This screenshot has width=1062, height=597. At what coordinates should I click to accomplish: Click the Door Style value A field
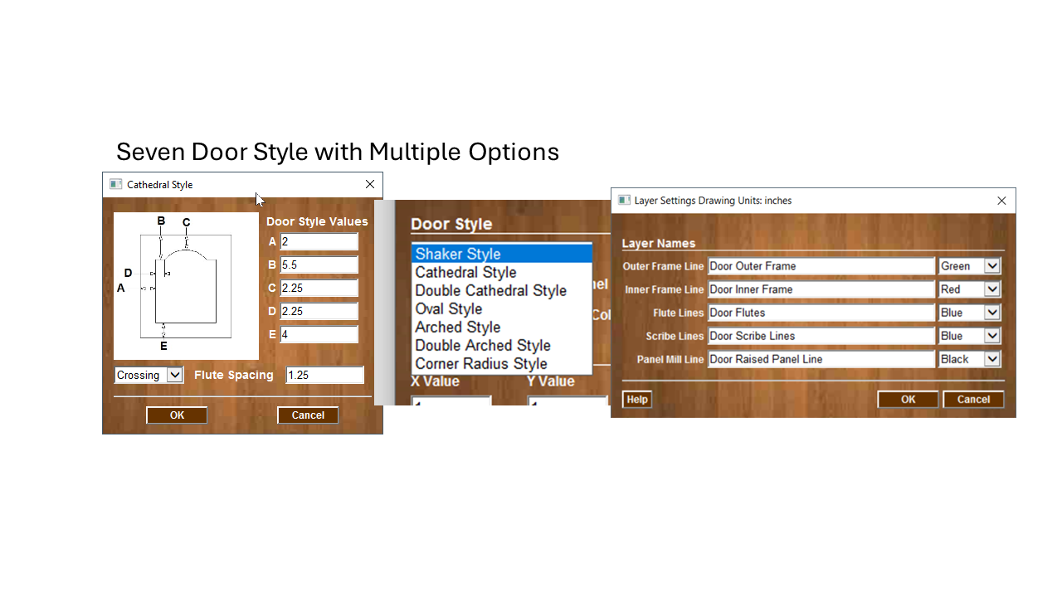tap(319, 241)
